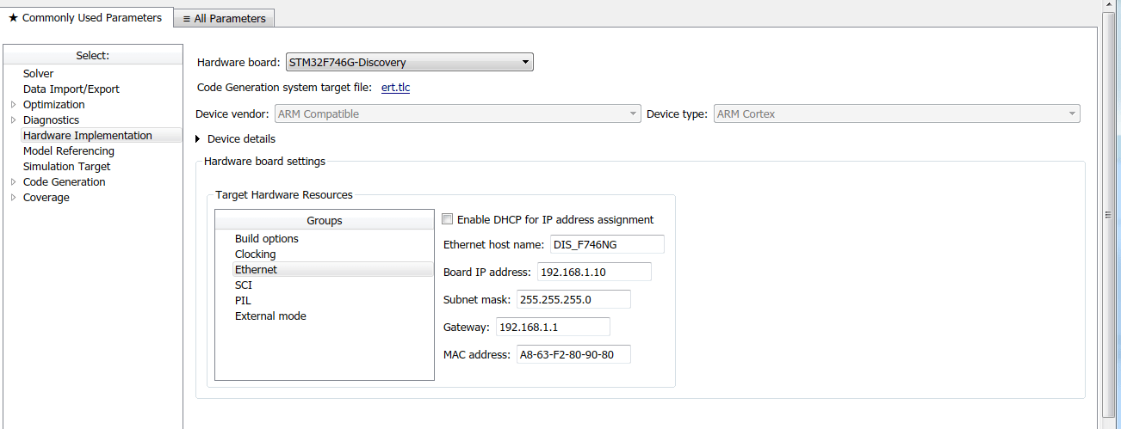Select Simulation Target category
Image resolution: width=1121 pixels, height=429 pixels.
[66, 167]
